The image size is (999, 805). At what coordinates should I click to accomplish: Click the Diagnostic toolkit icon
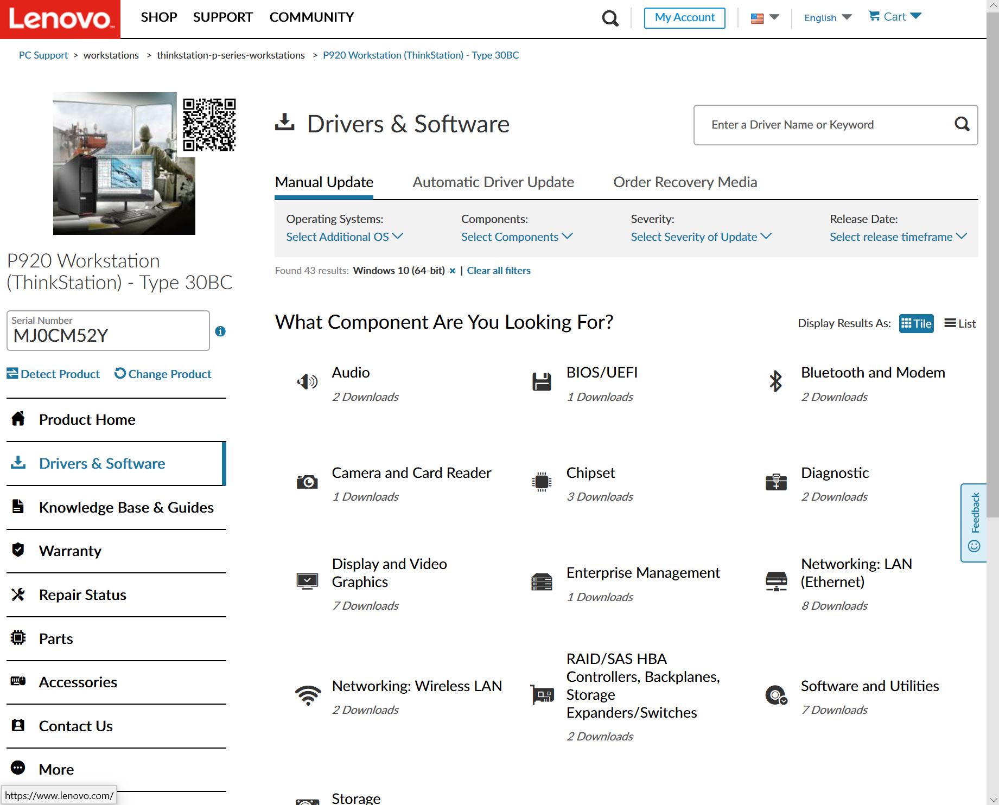776,482
